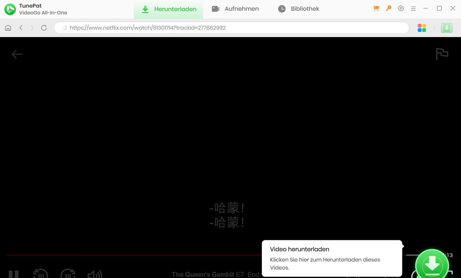The height and width of the screenshot is (278, 461).
Task: Pause the video playback
Action: click(13, 274)
